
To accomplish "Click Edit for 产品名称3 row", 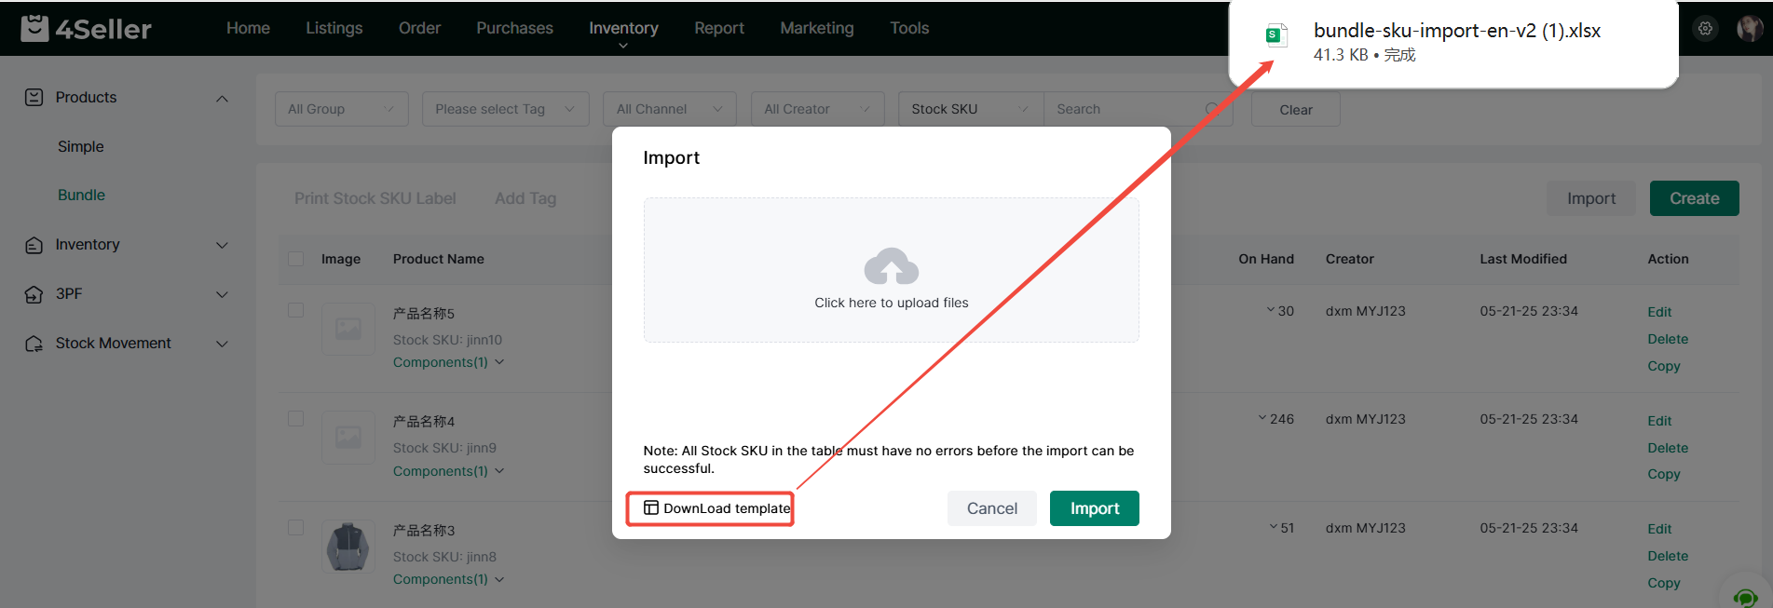I will click(1659, 529).
